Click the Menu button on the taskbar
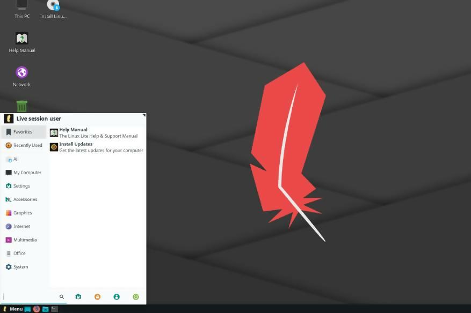 tap(12, 309)
